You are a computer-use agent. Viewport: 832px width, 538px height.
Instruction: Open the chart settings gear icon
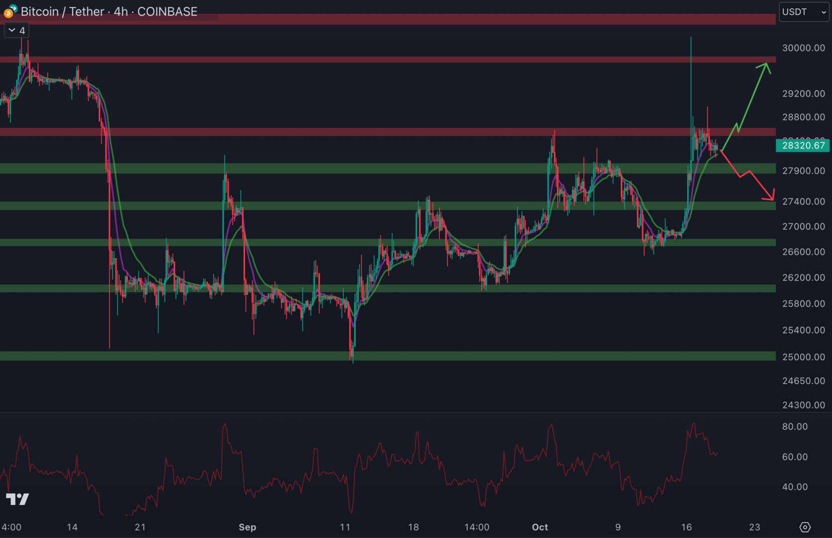point(805,527)
